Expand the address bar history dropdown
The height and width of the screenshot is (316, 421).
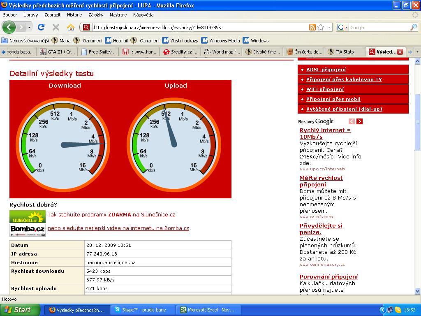[x=329, y=27]
